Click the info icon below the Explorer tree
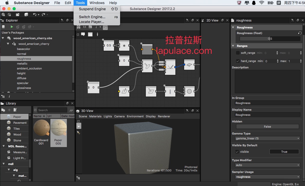Viewport: 305px width, 186px height. tap(9, 97)
